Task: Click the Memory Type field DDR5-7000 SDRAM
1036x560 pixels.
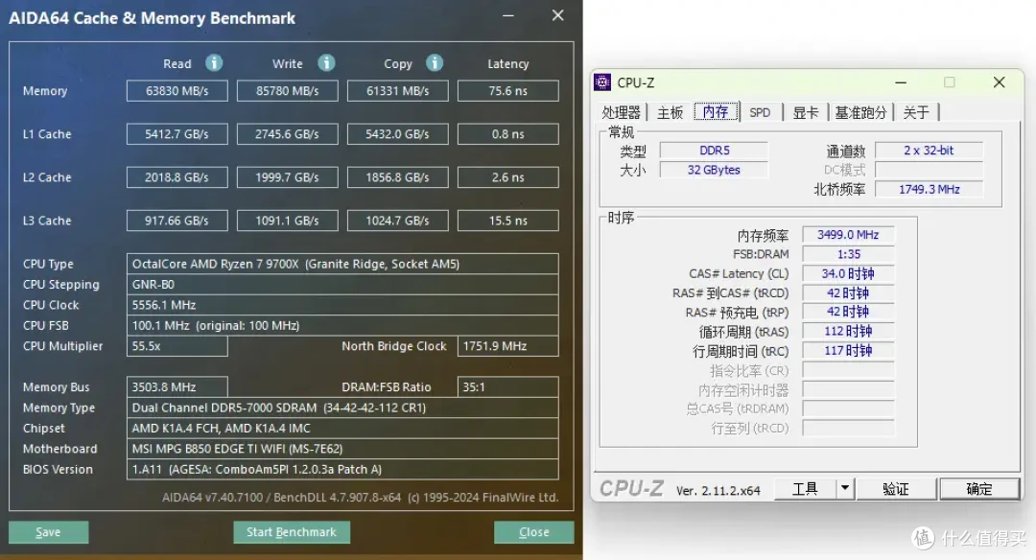Action: (342, 408)
